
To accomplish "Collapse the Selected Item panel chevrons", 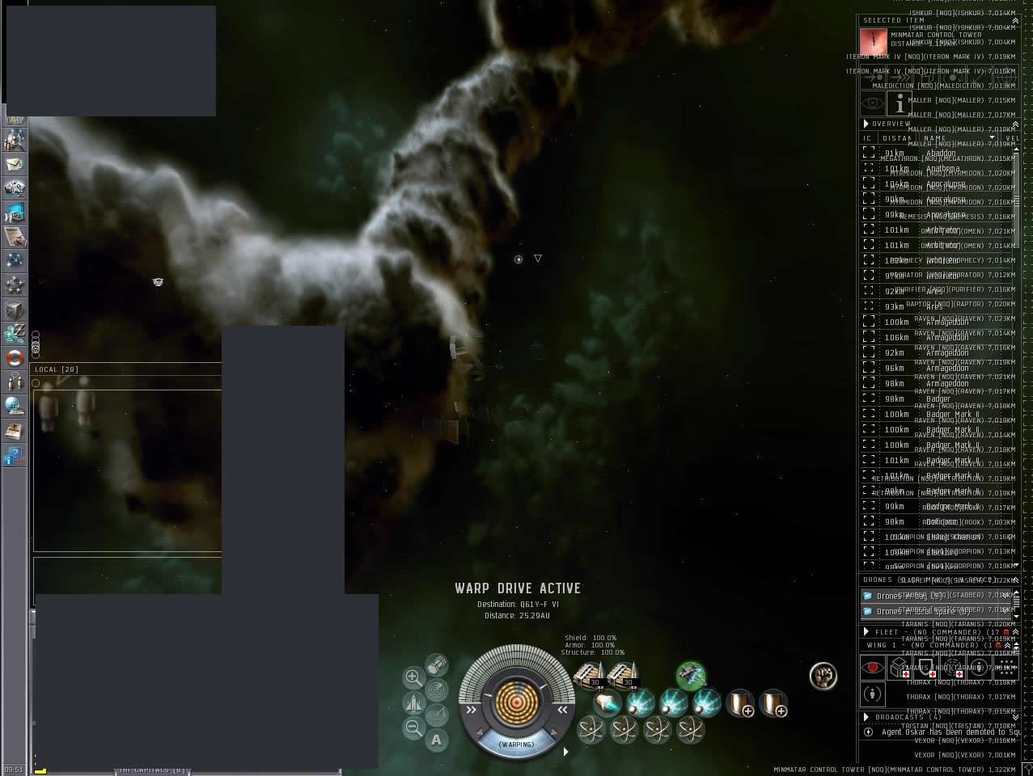I will (x=1015, y=20).
